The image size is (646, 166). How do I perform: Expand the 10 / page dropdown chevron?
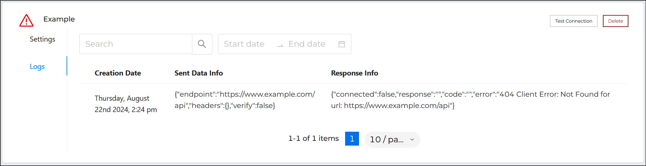pyautogui.click(x=412, y=139)
